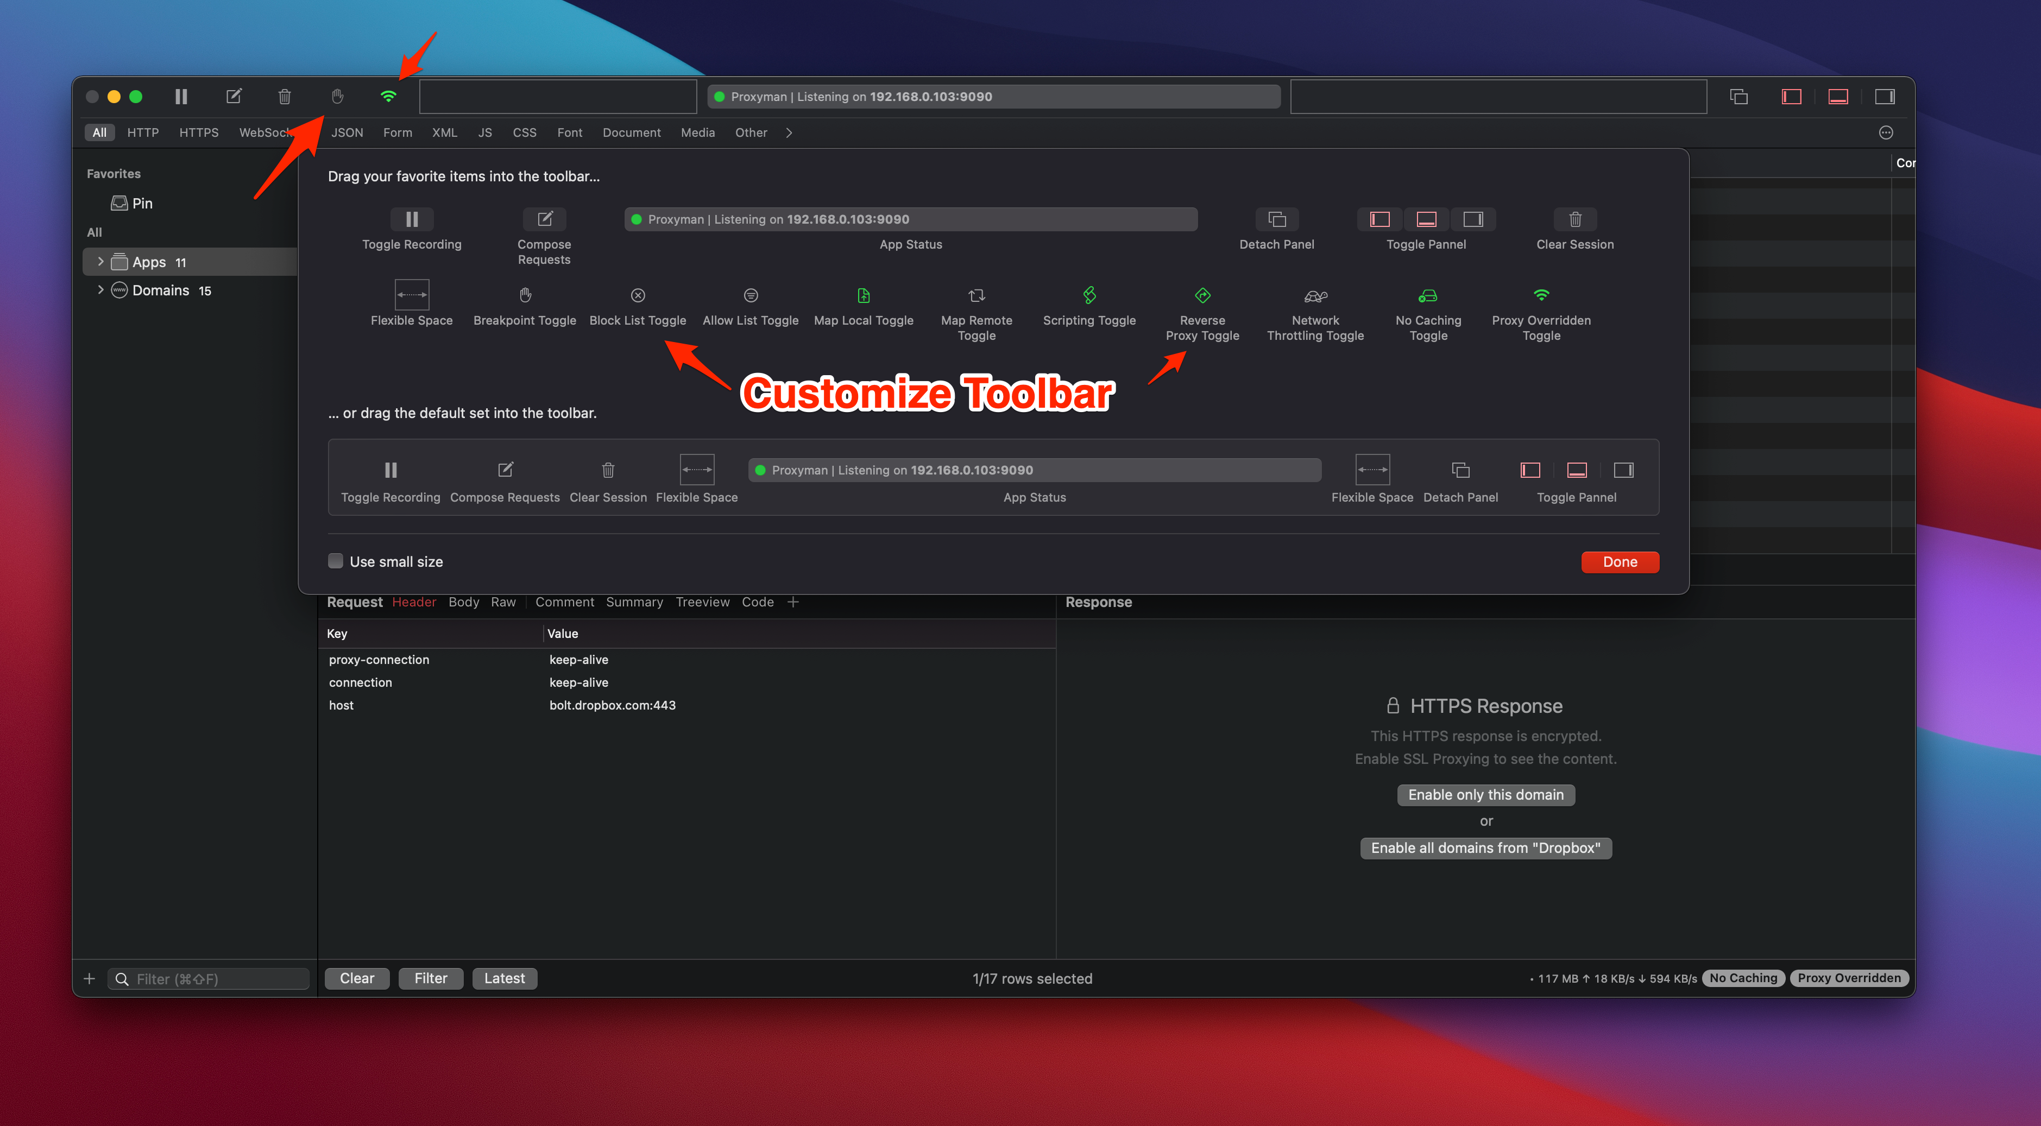Pick the No Caching Toggle icon

1428,295
